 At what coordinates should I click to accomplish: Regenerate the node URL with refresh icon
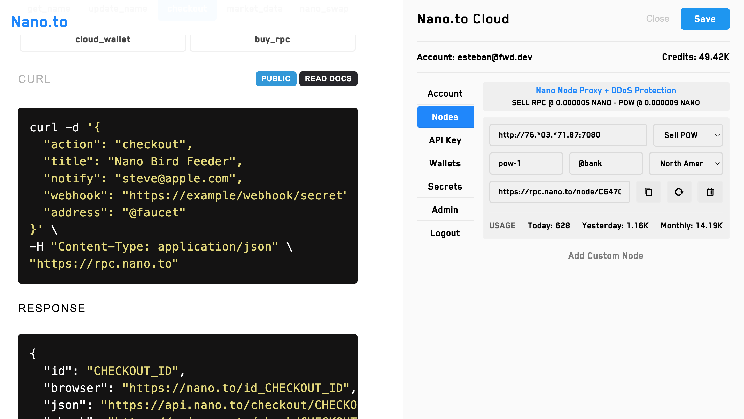[x=679, y=192]
